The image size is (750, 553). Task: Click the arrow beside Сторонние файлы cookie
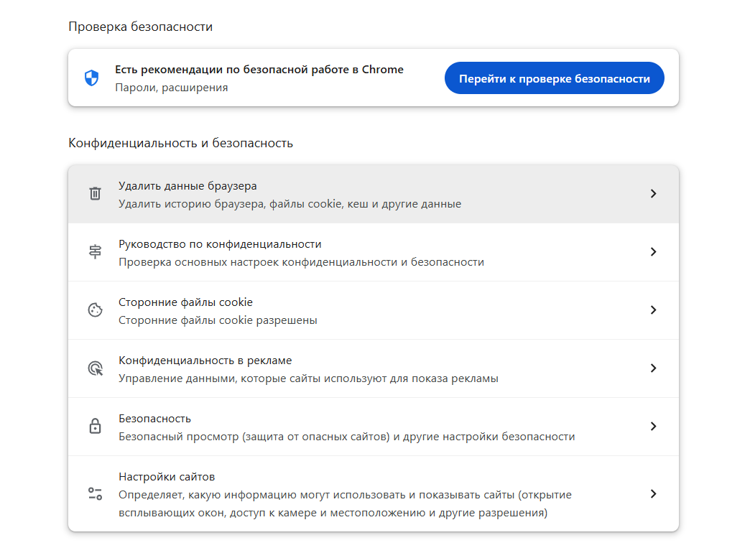[x=653, y=310]
